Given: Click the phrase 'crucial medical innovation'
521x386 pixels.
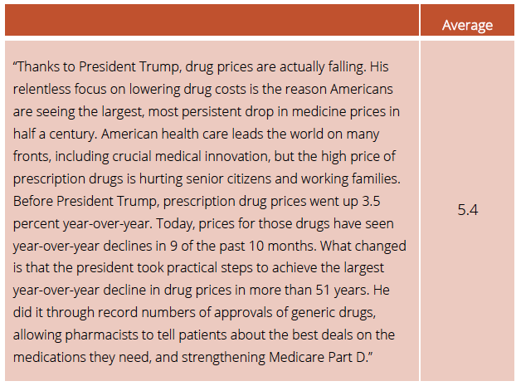Looking at the screenshot, I should pyautogui.click(x=190, y=156).
